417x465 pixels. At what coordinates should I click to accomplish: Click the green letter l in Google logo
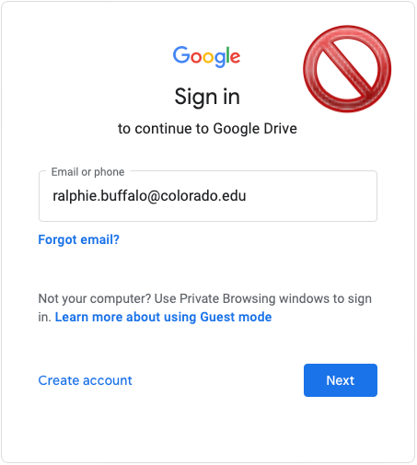(x=227, y=54)
